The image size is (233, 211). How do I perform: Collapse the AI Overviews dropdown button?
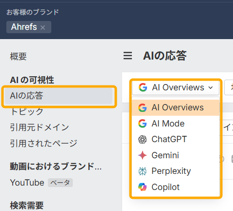tap(175, 87)
